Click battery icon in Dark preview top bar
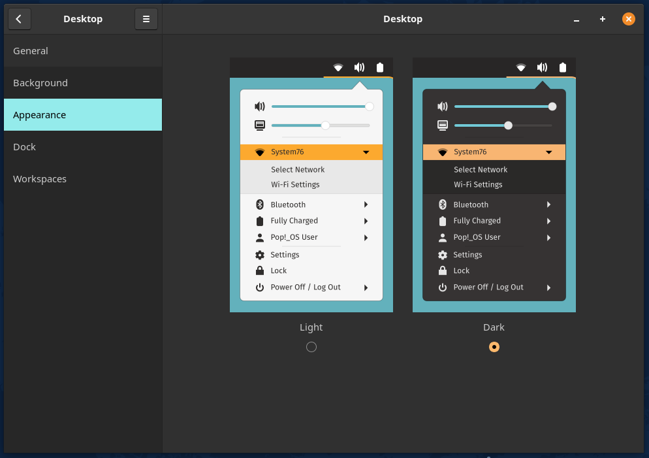 [x=563, y=67]
